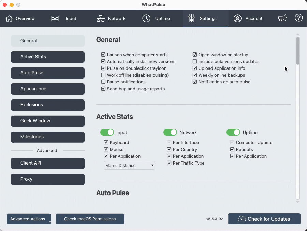Switch to the Appearance settings section
The width and height of the screenshot is (307, 231).
pyautogui.click(x=47, y=89)
